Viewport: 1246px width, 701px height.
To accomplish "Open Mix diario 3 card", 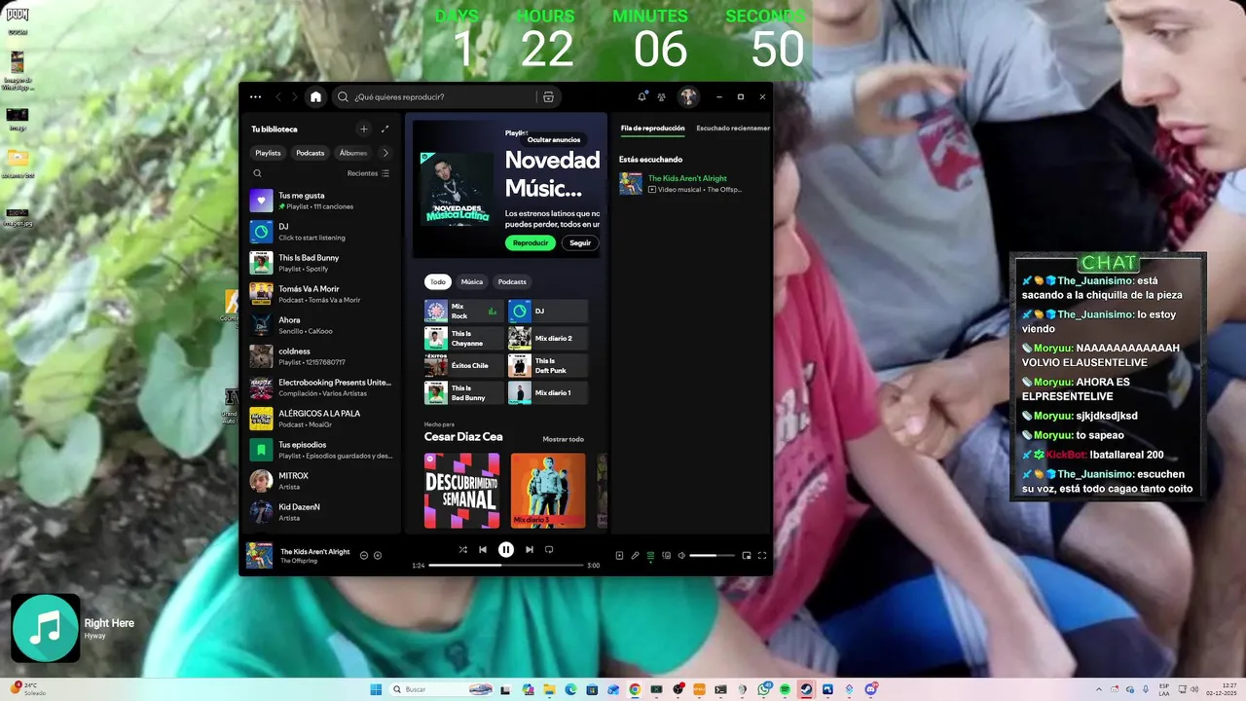I will tap(548, 491).
